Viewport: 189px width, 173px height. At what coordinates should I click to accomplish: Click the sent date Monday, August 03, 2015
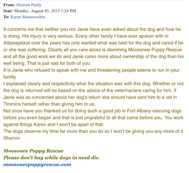click(x=37, y=11)
